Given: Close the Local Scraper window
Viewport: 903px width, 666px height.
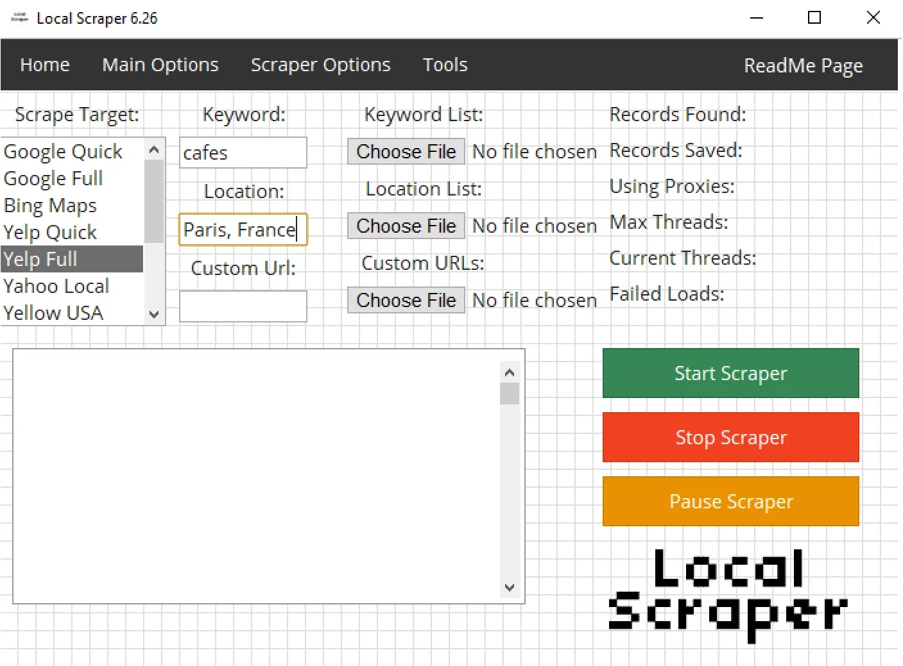Looking at the screenshot, I should tap(873, 18).
